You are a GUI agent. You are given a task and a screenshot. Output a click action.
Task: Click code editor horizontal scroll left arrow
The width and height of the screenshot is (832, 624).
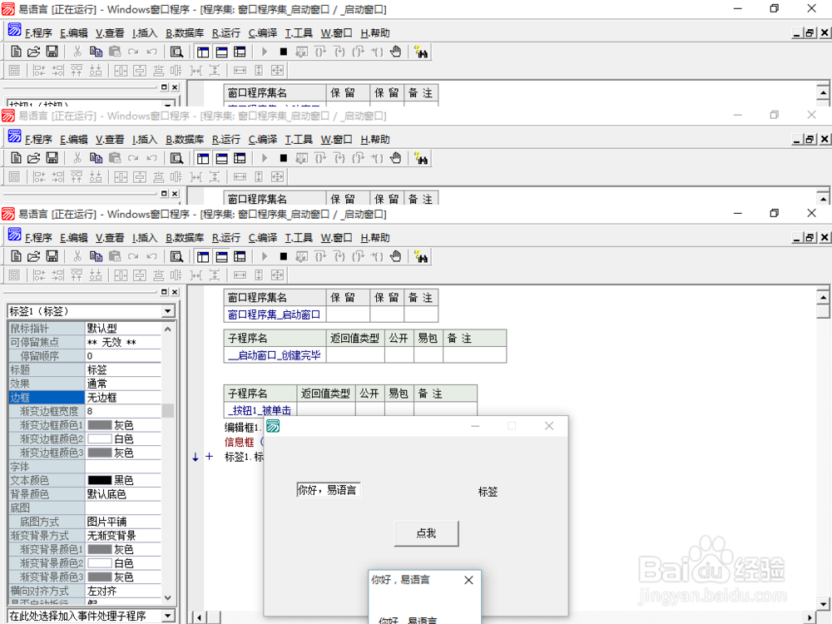coord(199,617)
